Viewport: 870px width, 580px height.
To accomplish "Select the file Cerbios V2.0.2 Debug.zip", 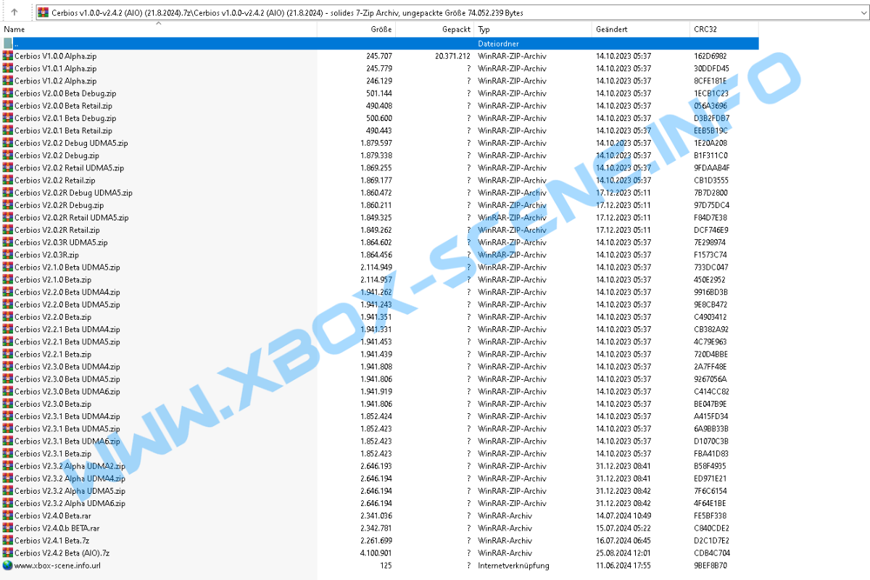I will coord(57,155).
